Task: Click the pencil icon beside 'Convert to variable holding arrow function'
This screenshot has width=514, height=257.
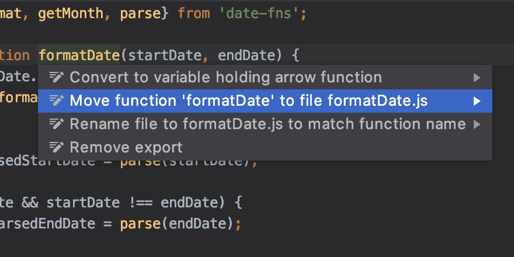Action: (56, 77)
